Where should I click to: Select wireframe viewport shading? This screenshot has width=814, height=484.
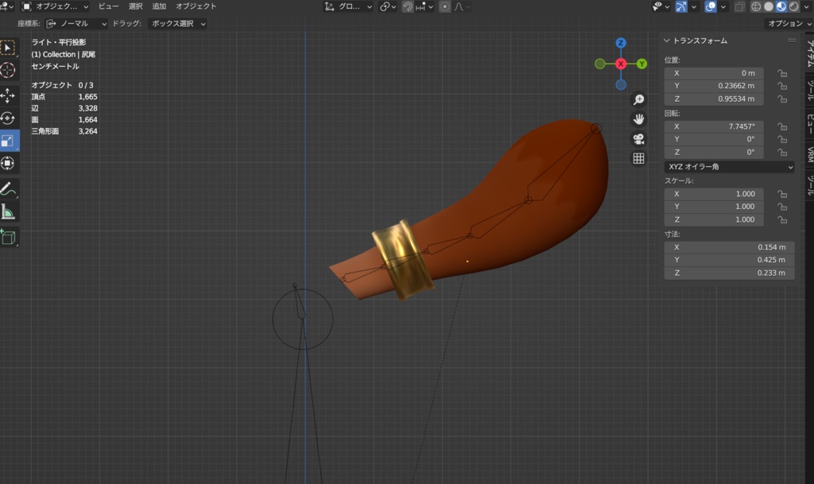pyautogui.click(x=757, y=6)
